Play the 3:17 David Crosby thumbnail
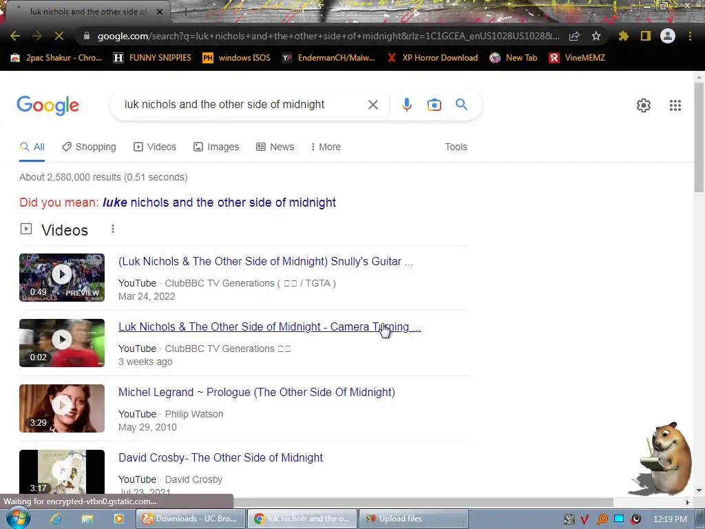Image resolution: width=705 pixels, height=529 pixels. click(62, 473)
